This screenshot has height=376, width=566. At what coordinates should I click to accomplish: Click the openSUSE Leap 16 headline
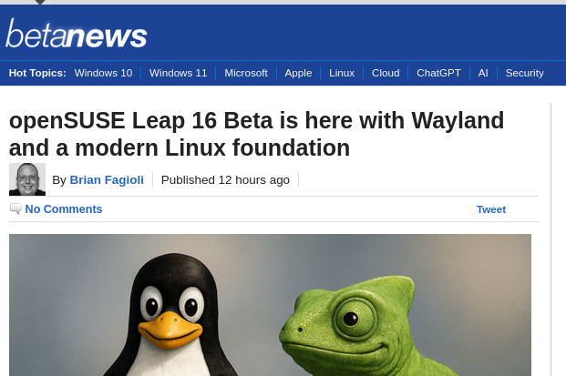(256, 134)
